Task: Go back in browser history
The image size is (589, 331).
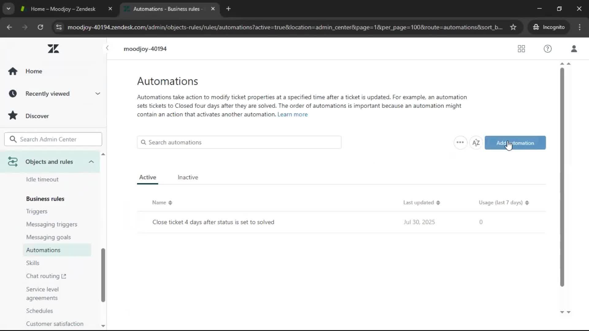Action: [x=10, y=27]
